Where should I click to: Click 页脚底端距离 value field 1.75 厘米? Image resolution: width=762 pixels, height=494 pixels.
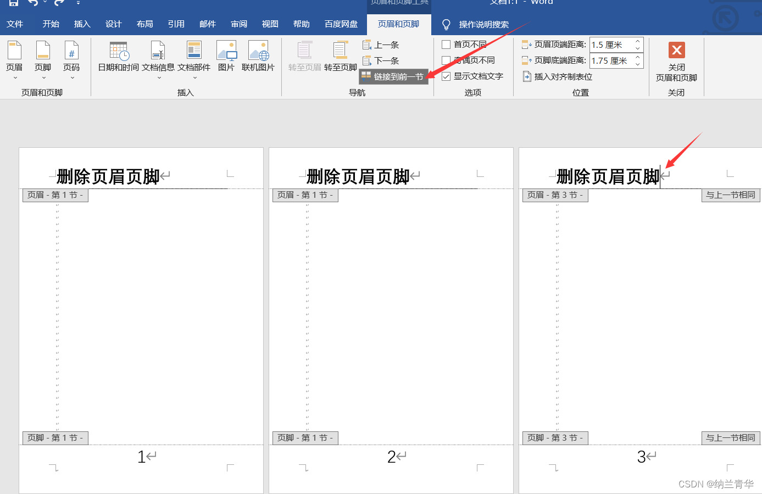coord(611,61)
